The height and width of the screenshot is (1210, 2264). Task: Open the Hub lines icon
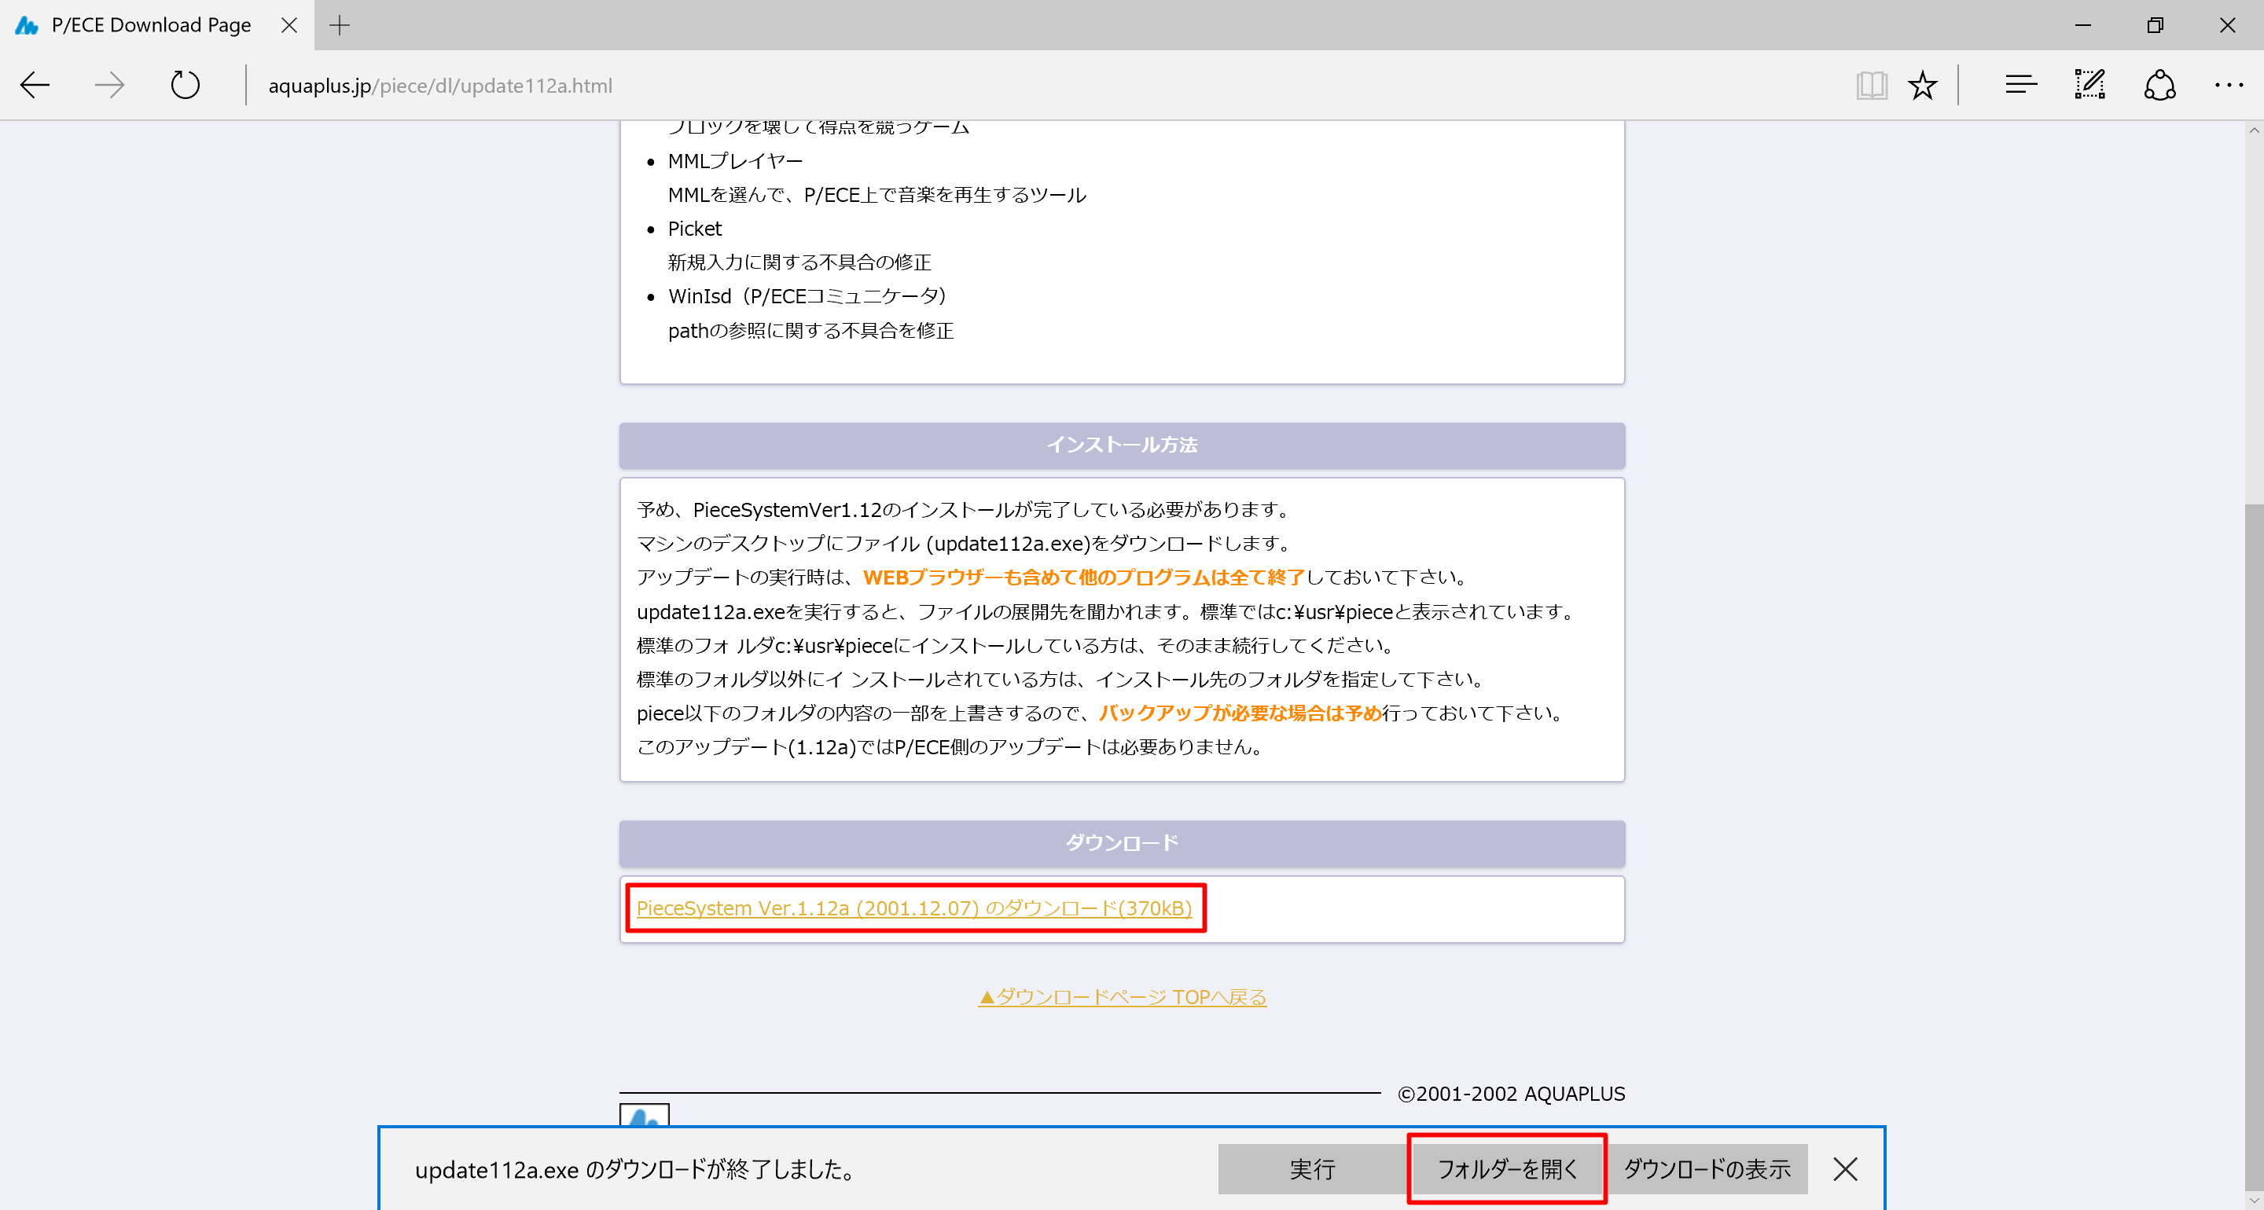2020,84
